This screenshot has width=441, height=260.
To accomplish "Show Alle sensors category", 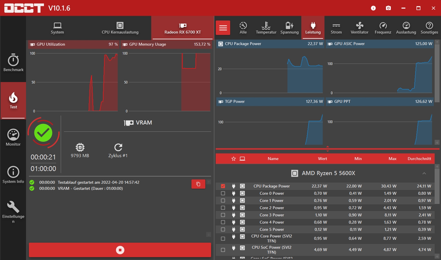I will 243,28.
